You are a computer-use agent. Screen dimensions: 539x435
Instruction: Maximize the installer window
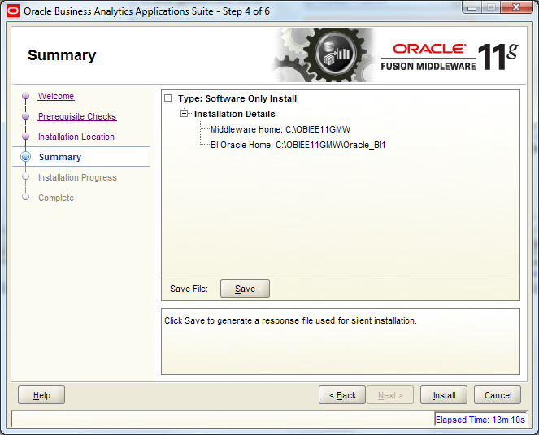click(491, 7)
